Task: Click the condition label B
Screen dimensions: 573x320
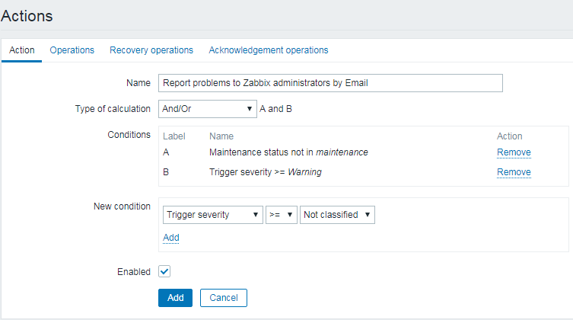Action: click(x=166, y=172)
